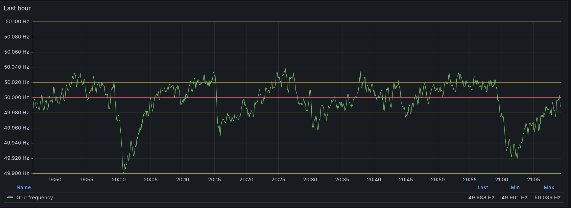Click the 50.100 Hz Y-axis label
This screenshot has width=571, height=208.
point(17,22)
